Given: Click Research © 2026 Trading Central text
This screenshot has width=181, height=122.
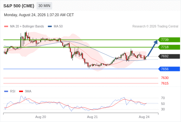Looking at the screenshot, I should tap(155, 27).
